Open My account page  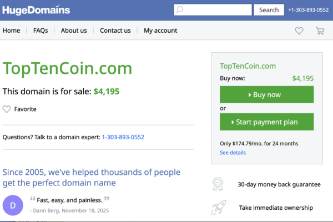click(x=160, y=31)
